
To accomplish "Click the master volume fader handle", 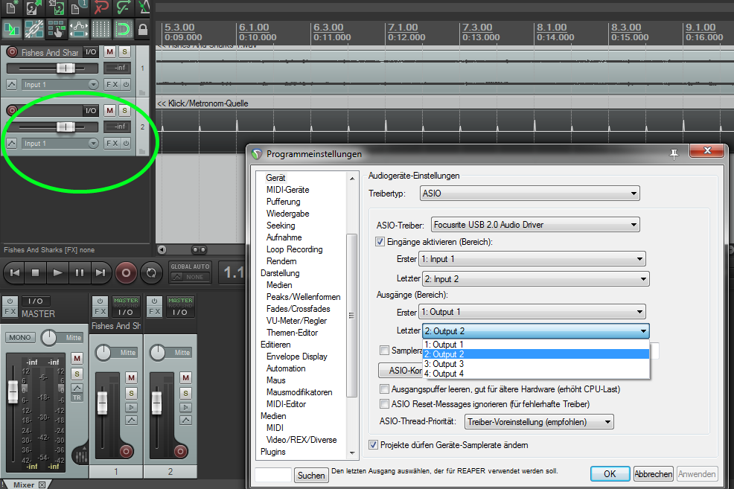I will click(x=13, y=390).
